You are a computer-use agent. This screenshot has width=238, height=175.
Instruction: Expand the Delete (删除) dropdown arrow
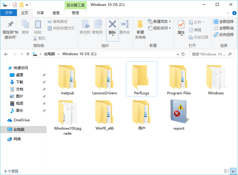click(x=112, y=36)
